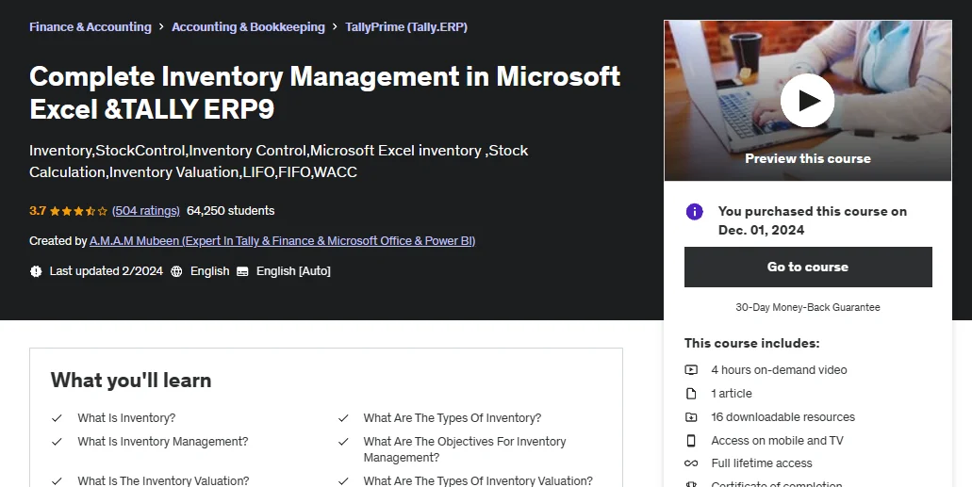The height and width of the screenshot is (487, 972).
Task: Click '64,250 students' text
Action: (230, 211)
